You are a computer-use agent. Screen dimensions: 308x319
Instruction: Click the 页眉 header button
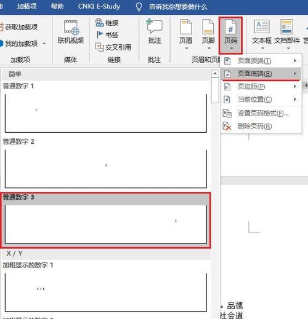[186, 34]
